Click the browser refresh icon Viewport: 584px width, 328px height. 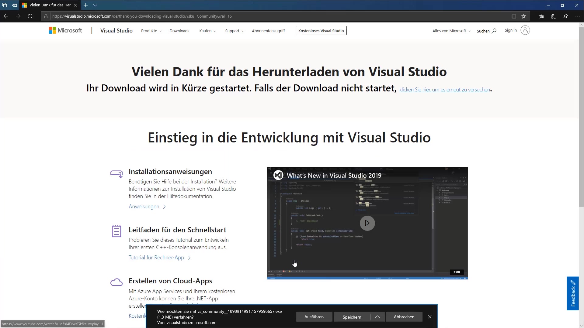pyautogui.click(x=30, y=16)
